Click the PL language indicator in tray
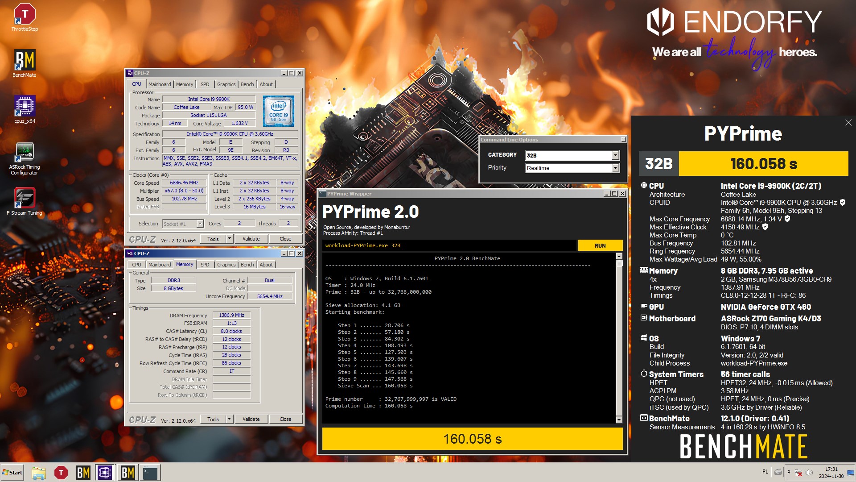 click(x=765, y=472)
